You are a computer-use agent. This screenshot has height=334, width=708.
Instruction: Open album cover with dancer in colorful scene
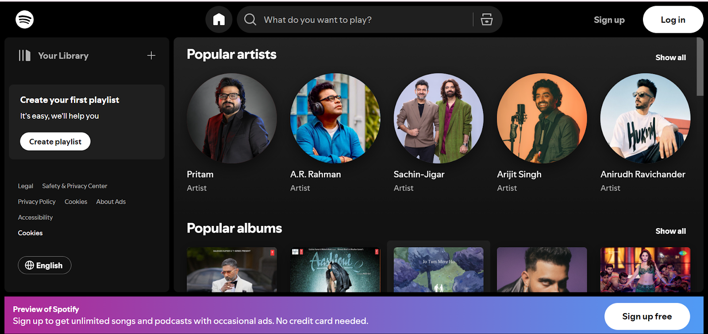(x=645, y=270)
